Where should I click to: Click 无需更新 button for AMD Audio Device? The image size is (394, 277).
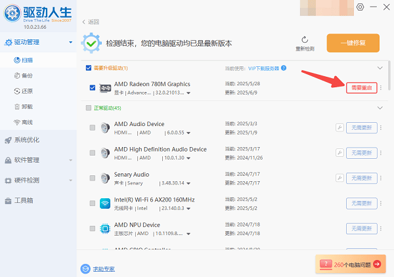(362, 127)
